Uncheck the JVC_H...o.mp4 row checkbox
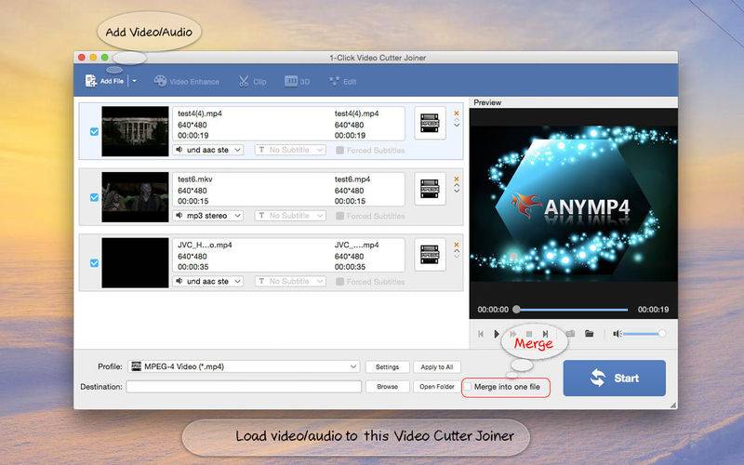 click(95, 262)
